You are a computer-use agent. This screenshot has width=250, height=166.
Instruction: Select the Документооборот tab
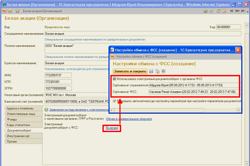(x=23, y=130)
